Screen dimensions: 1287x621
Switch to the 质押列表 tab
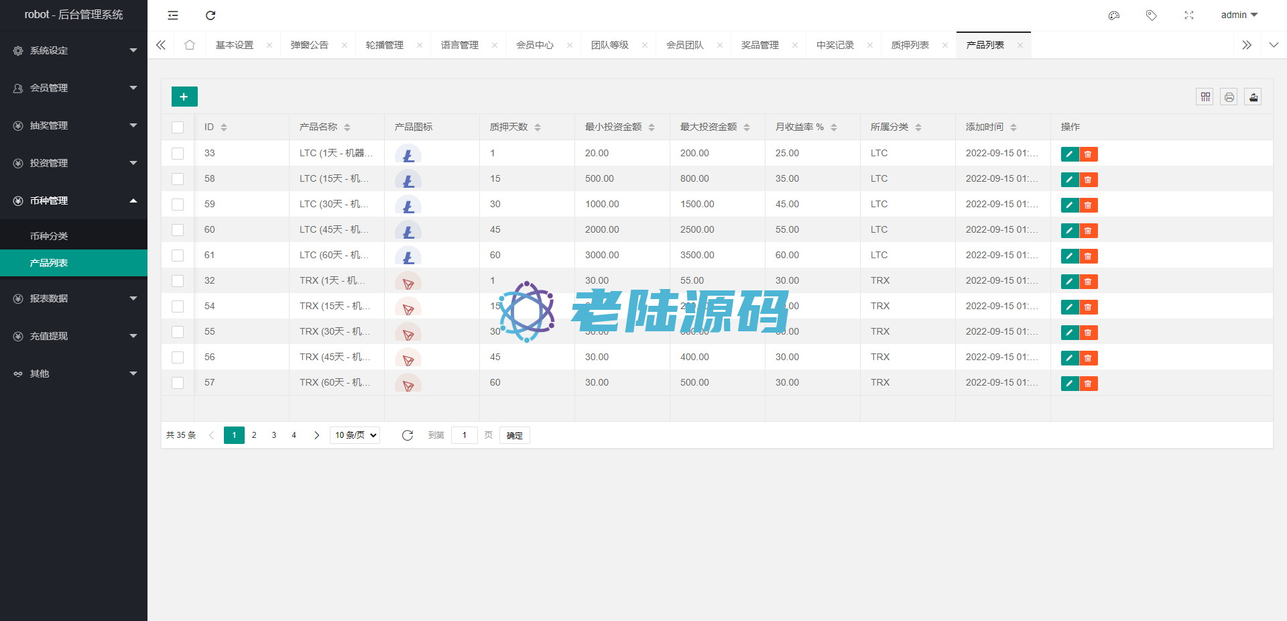click(x=910, y=45)
